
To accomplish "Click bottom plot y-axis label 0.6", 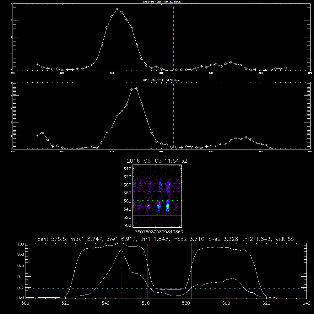I will coord(20,265).
